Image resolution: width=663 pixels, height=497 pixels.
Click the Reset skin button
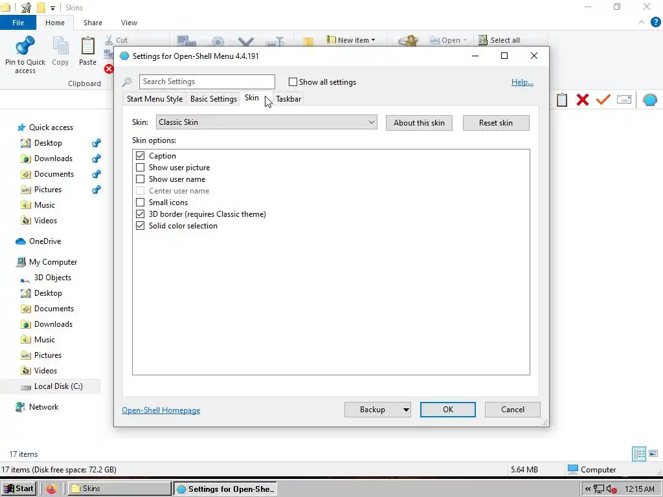pos(495,123)
